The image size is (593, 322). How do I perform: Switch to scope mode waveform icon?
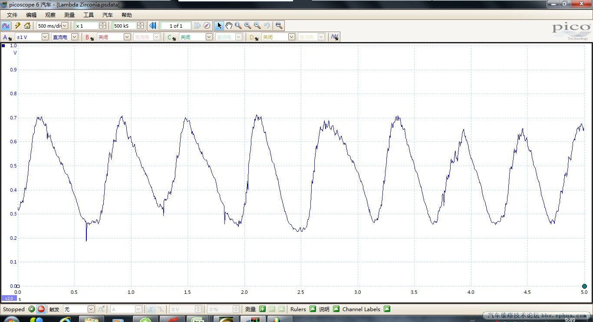(6, 26)
